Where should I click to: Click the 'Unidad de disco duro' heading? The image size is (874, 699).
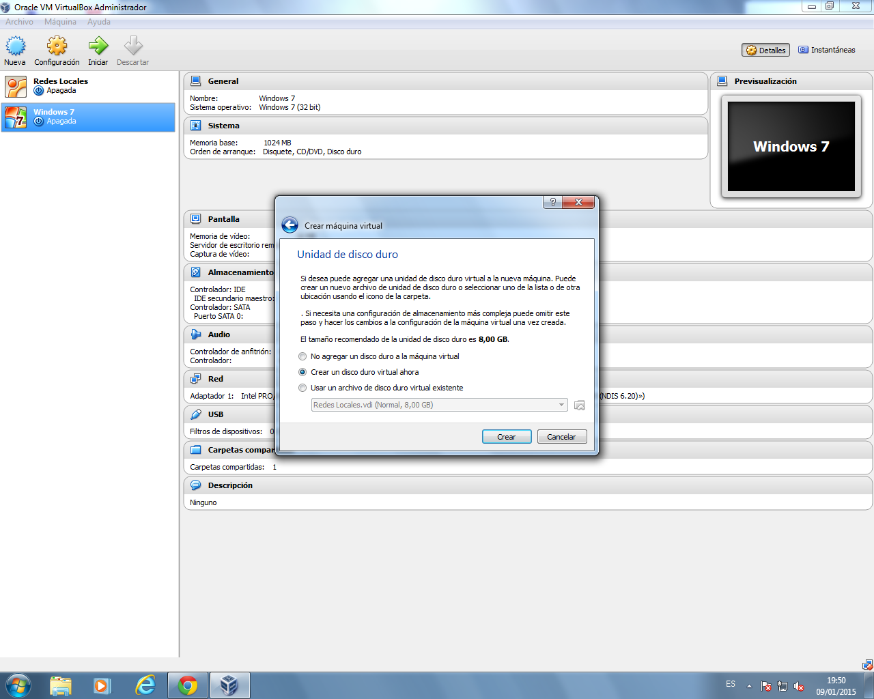pos(348,254)
